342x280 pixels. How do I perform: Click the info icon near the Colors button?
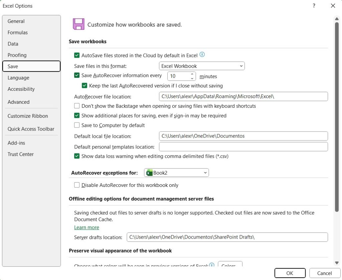[212, 265]
